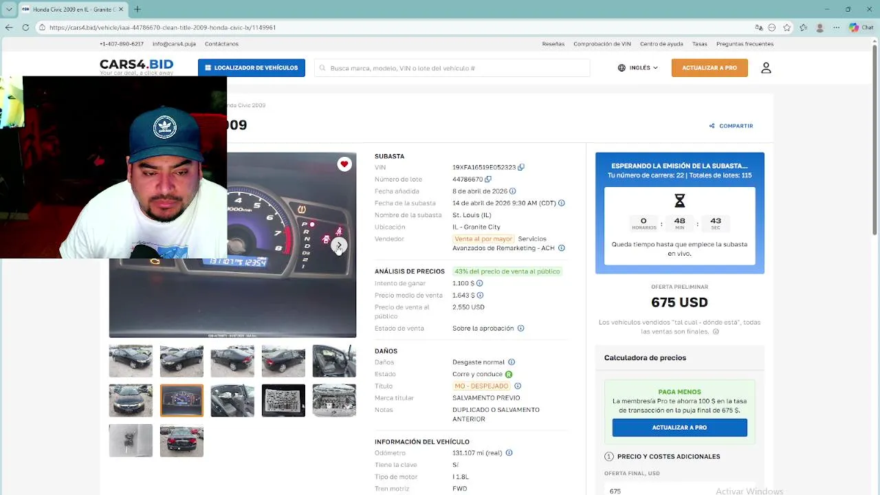Go to next photo with the gallery arrow
Screen dimensions: 880x495
[x=339, y=245]
